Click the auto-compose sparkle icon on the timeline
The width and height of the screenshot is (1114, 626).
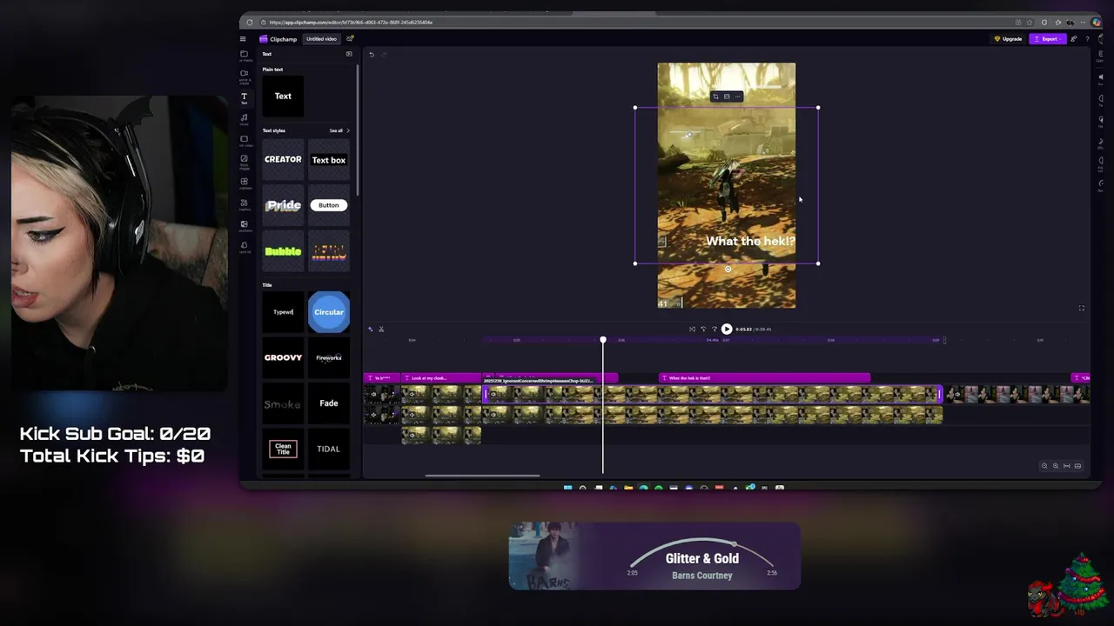coord(370,330)
